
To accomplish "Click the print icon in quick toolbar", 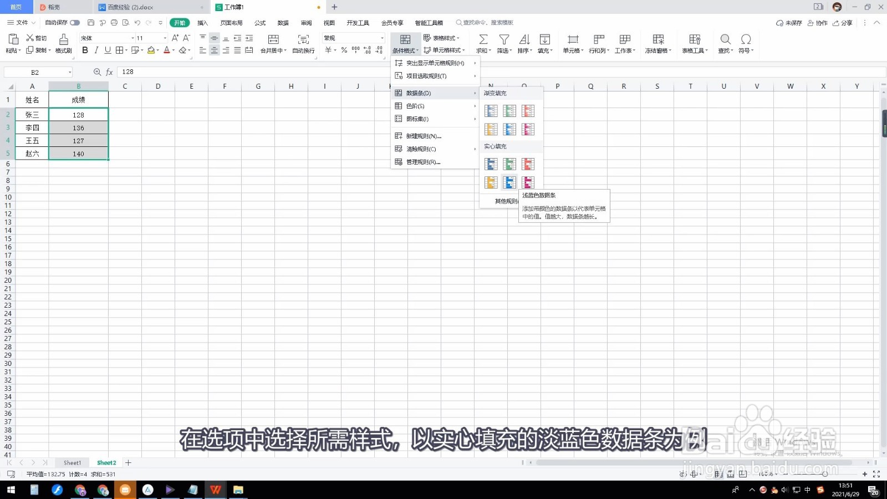I will 114,23.
